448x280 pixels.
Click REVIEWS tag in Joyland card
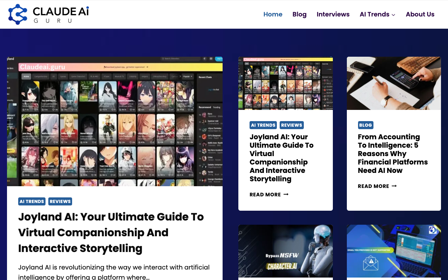pyautogui.click(x=292, y=125)
